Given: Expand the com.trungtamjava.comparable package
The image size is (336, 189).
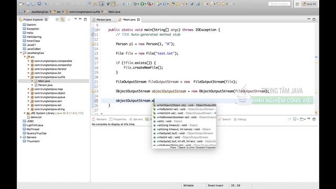Looking at the screenshot, I should 28,61.
